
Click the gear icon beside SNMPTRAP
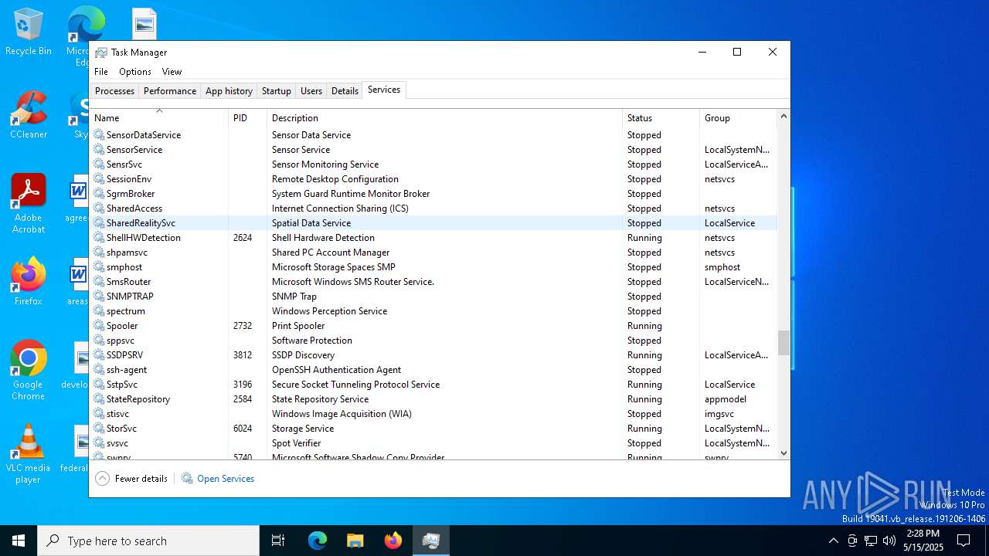99,296
